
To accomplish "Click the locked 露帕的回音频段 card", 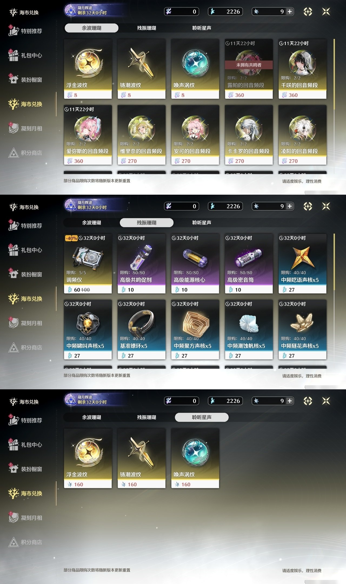I will (x=249, y=69).
